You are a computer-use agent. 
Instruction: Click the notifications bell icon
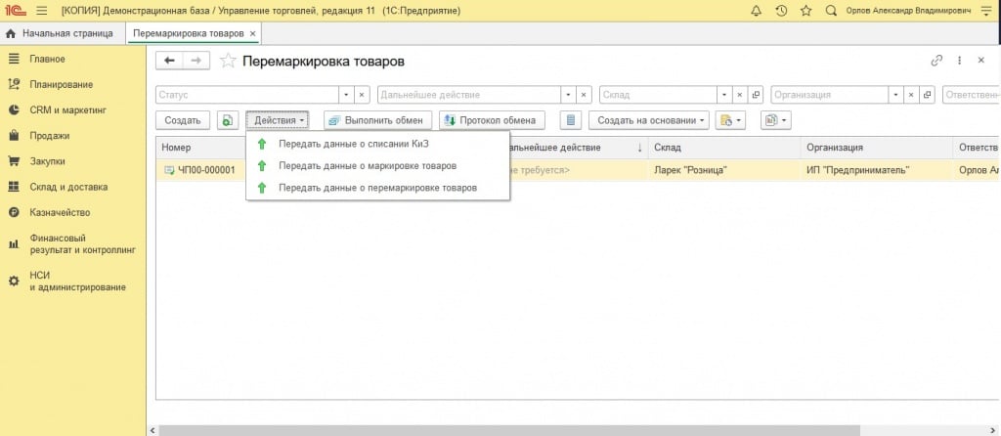[757, 11]
